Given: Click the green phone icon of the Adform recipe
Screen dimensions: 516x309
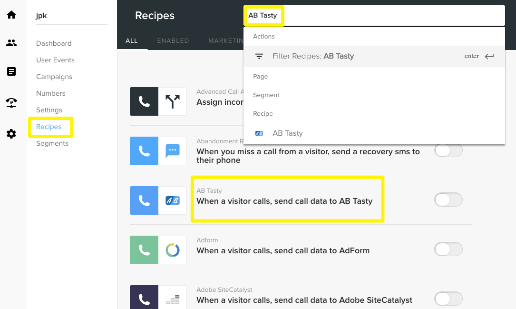Looking at the screenshot, I should (144, 249).
